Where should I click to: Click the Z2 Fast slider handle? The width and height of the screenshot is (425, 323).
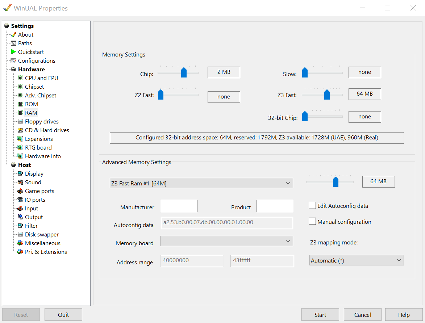[x=161, y=94]
